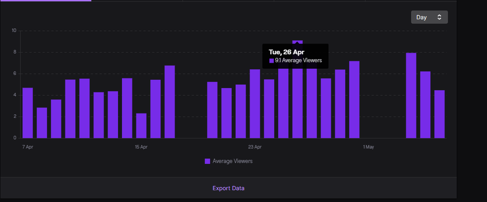Click the up-down chevron on Day selector
The height and width of the screenshot is (202, 487).
439,17
